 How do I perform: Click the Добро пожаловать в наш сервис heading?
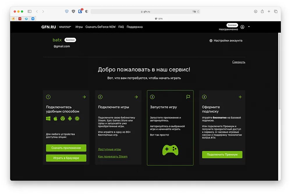(144, 69)
